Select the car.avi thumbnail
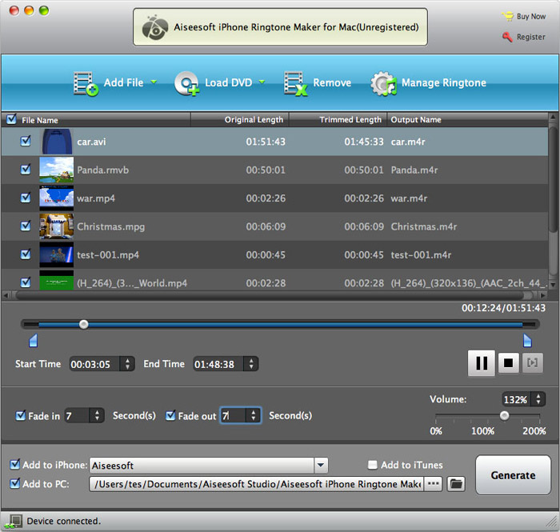 coord(57,142)
